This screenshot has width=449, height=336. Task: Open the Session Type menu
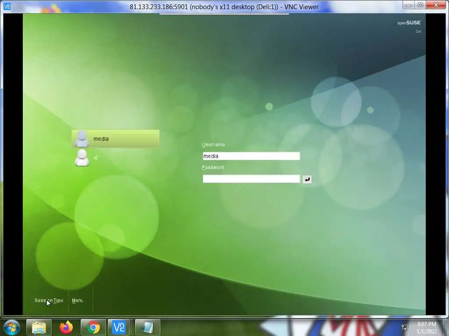click(x=49, y=300)
